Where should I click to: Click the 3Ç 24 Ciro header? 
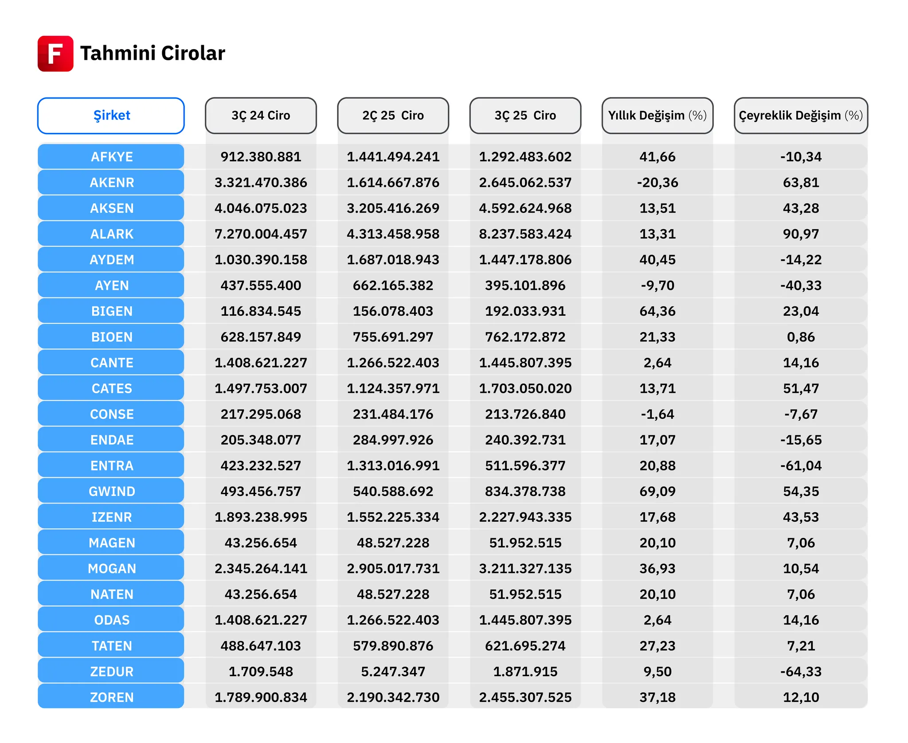pyautogui.click(x=261, y=116)
